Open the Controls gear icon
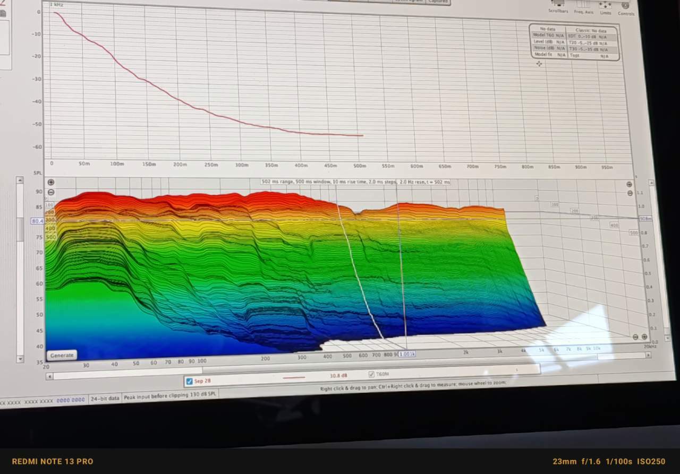This screenshot has height=474, width=680. [x=625, y=8]
